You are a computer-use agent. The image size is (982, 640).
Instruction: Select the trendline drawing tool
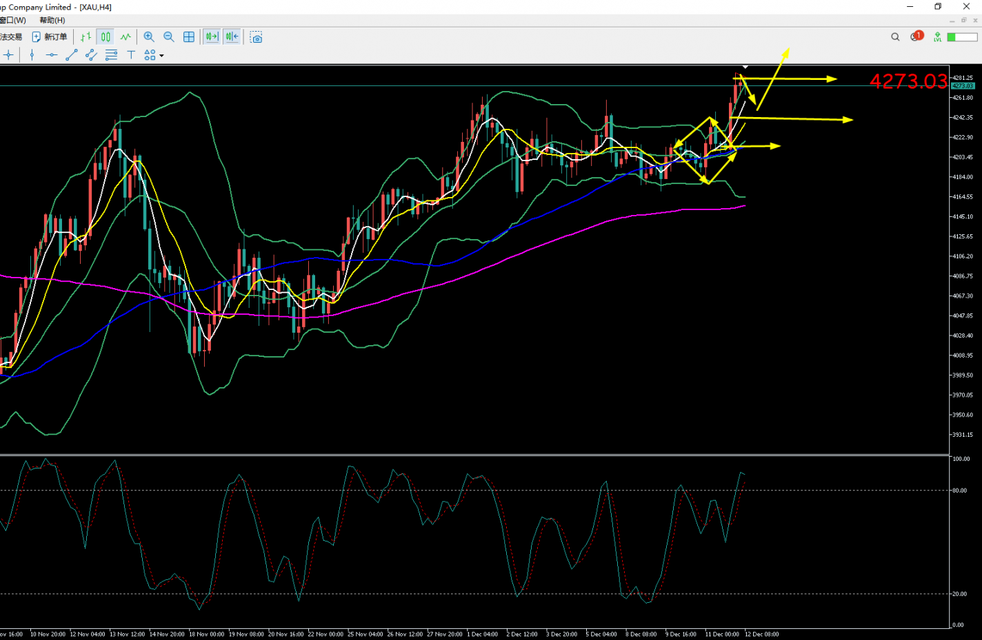tap(71, 55)
